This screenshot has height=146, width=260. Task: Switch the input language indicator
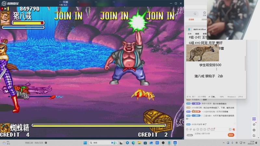pyautogui.click(x=237, y=143)
